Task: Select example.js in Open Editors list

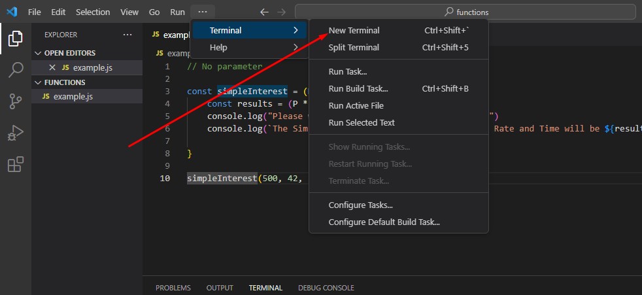Action: [87, 67]
